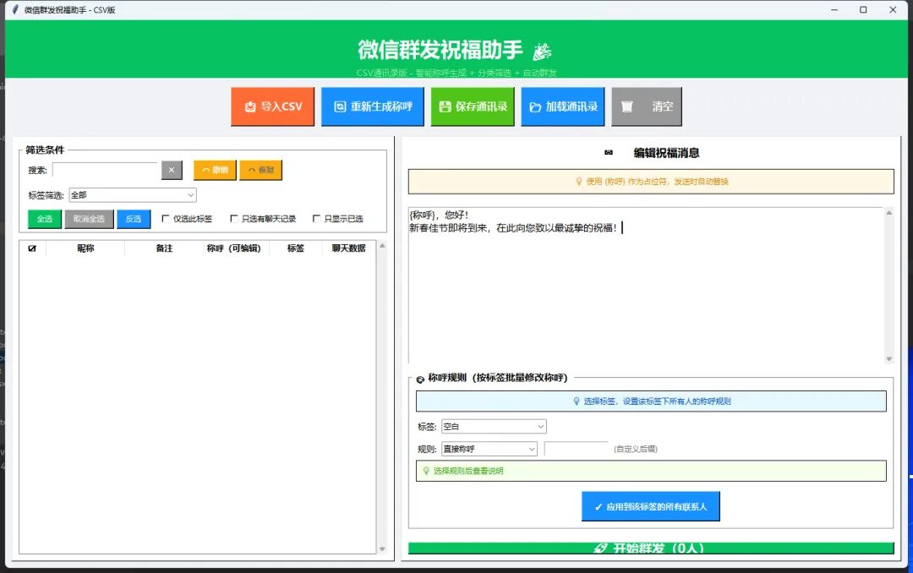Open the 标签筛选 dropdown showing 全部
This screenshot has width=913, height=573.
(133, 195)
